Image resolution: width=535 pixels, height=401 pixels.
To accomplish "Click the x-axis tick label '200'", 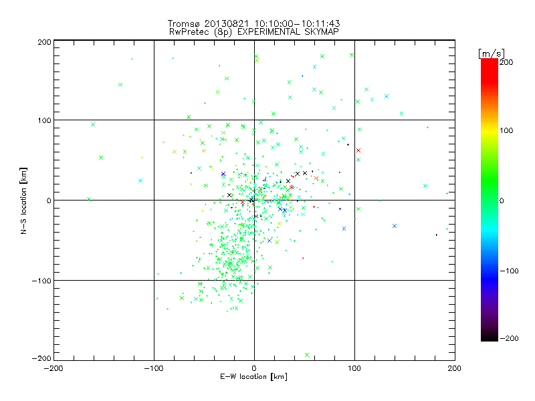I will [x=455, y=368].
